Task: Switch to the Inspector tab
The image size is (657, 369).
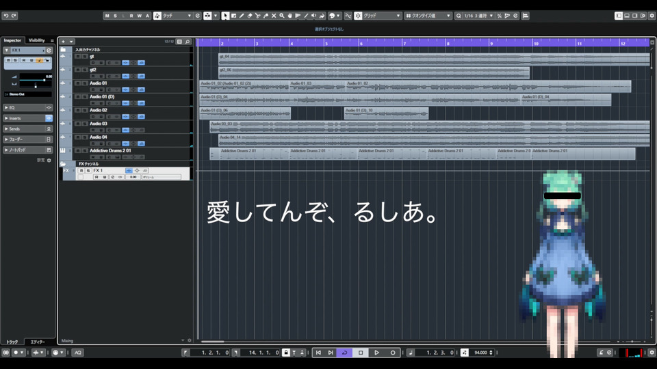Action: pos(12,40)
